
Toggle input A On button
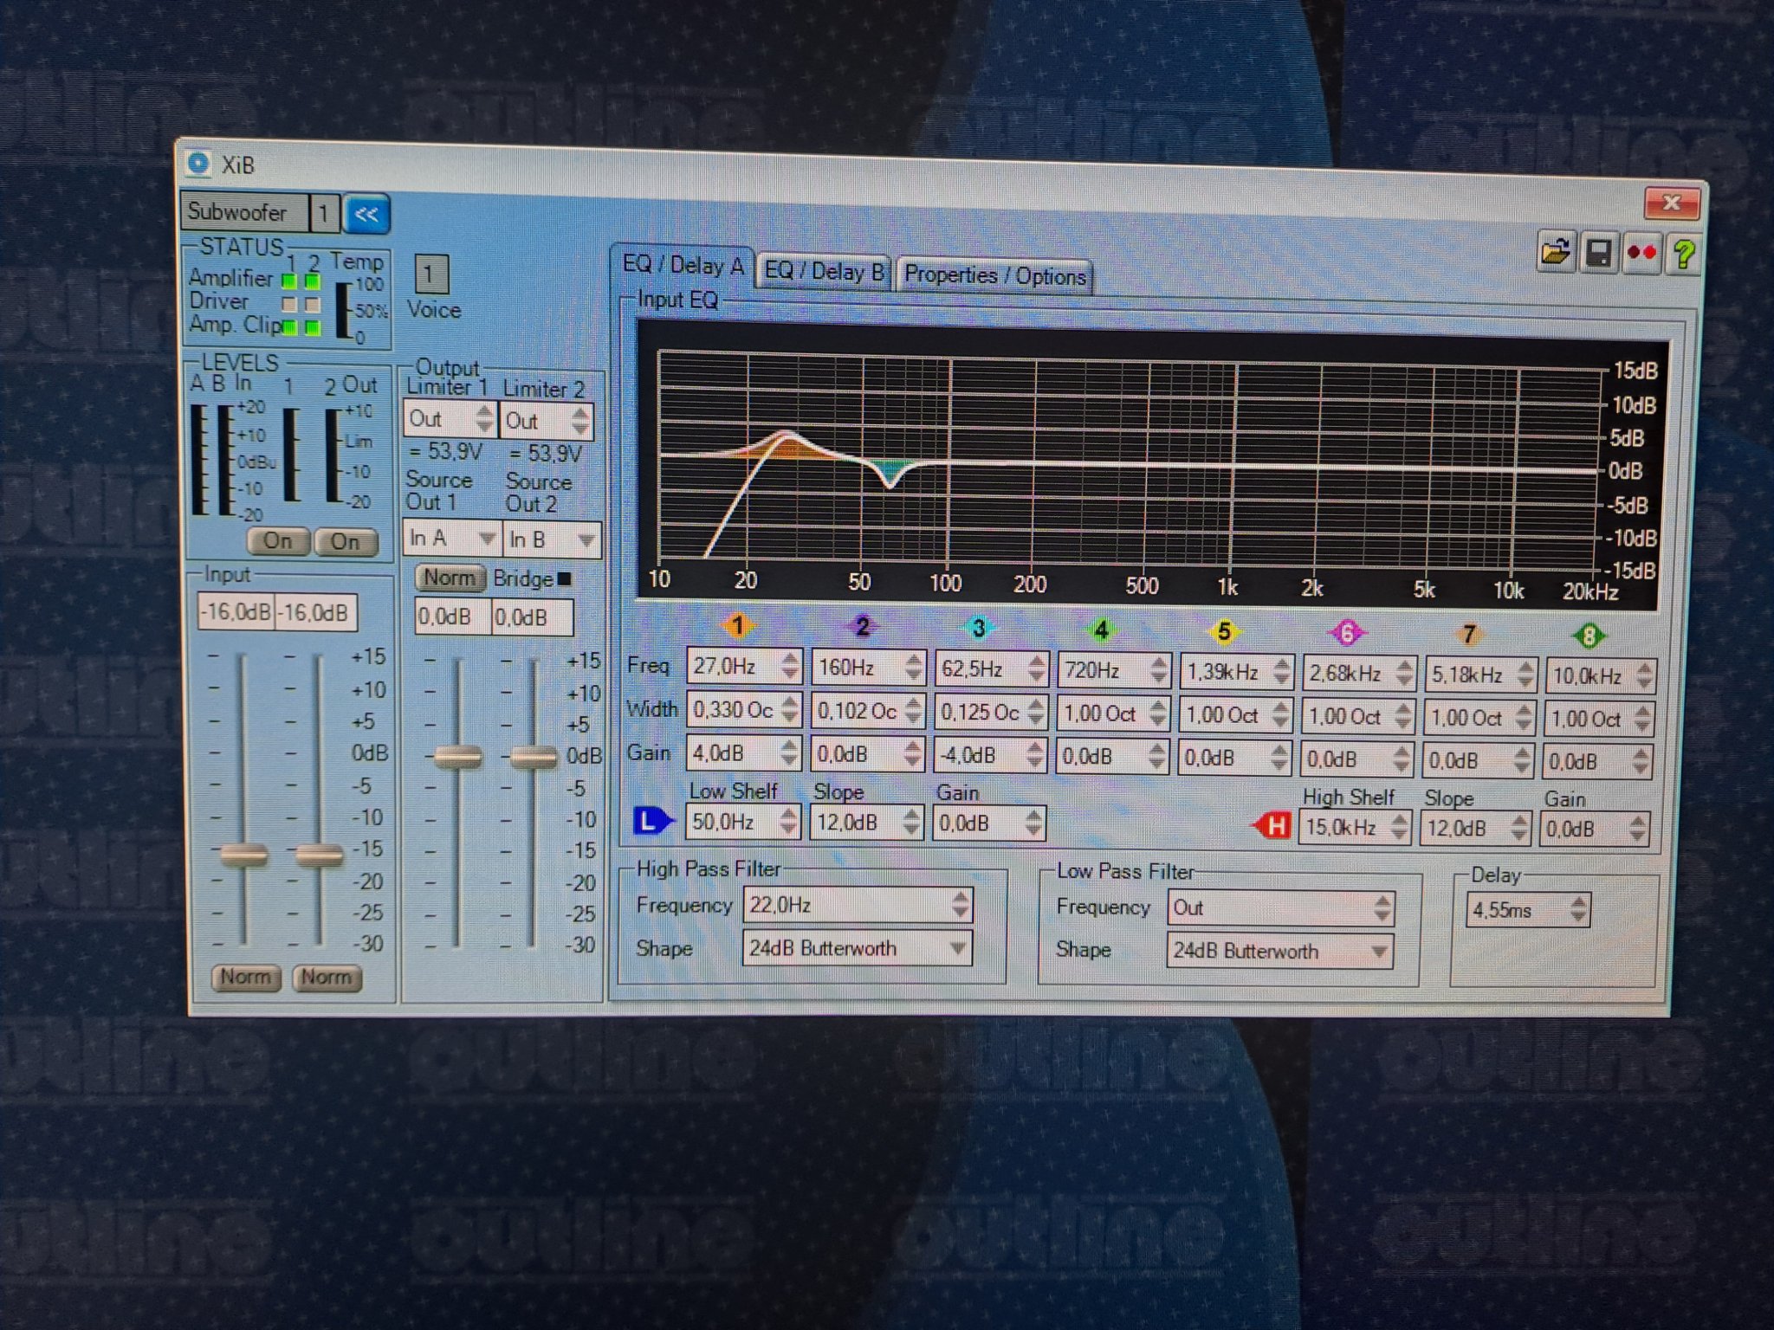click(278, 541)
